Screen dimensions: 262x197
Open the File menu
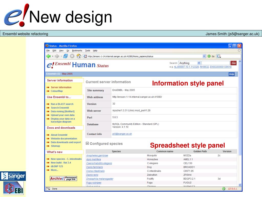48,51
